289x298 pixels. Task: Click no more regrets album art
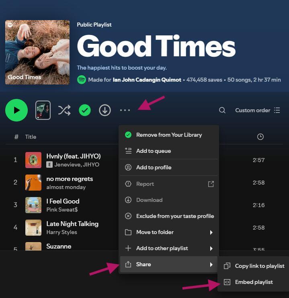coord(33,183)
